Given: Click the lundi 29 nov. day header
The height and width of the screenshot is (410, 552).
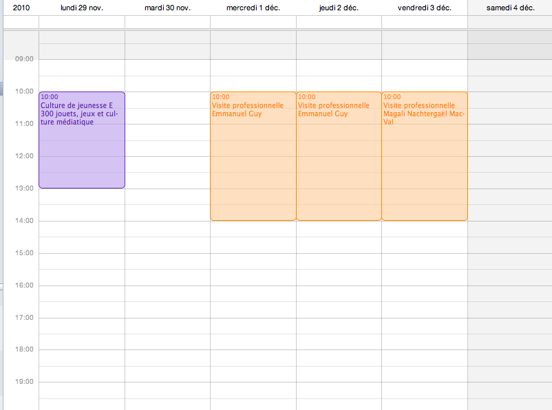Looking at the screenshot, I should point(82,8).
